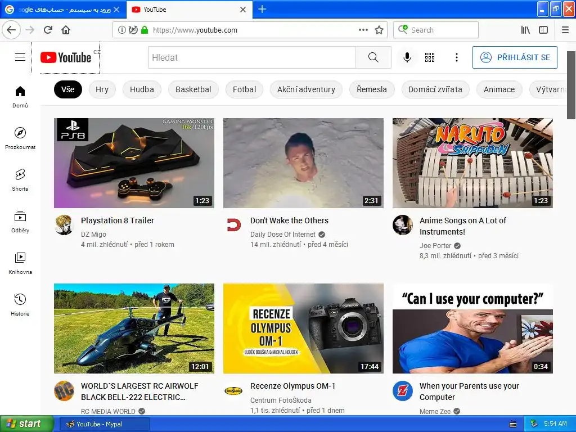
Task: Open the Windows start menu
Action: [27, 424]
